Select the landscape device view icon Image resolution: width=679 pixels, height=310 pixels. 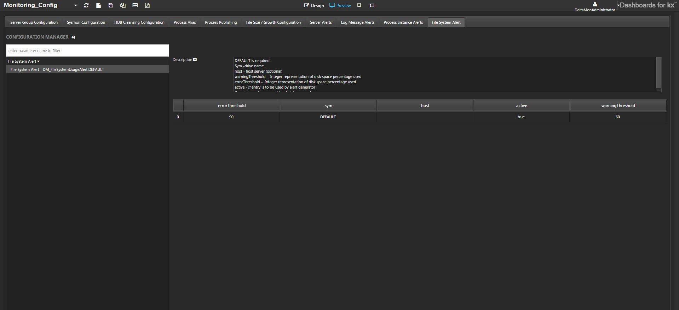[372, 5]
